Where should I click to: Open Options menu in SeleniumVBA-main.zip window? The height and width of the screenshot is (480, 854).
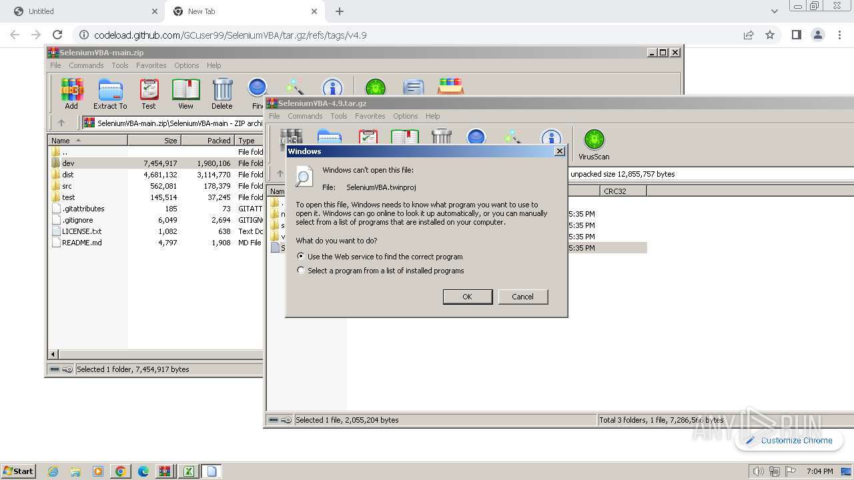pyautogui.click(x=187, y=65)
